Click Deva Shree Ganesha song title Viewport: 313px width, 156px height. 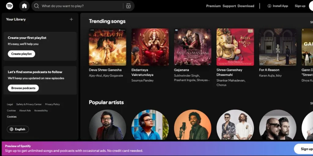click(x=105, y=70)
